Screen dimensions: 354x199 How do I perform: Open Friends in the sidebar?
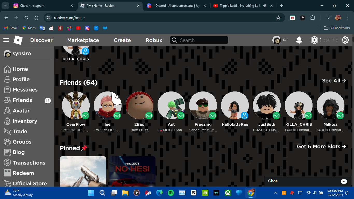click(x=18, y=100)
